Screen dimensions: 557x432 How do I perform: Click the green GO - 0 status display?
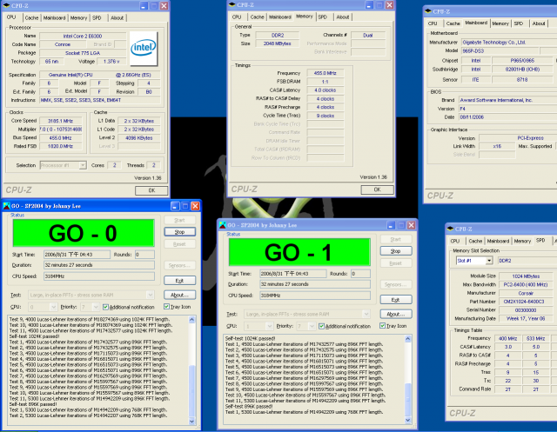pos(84,233)
